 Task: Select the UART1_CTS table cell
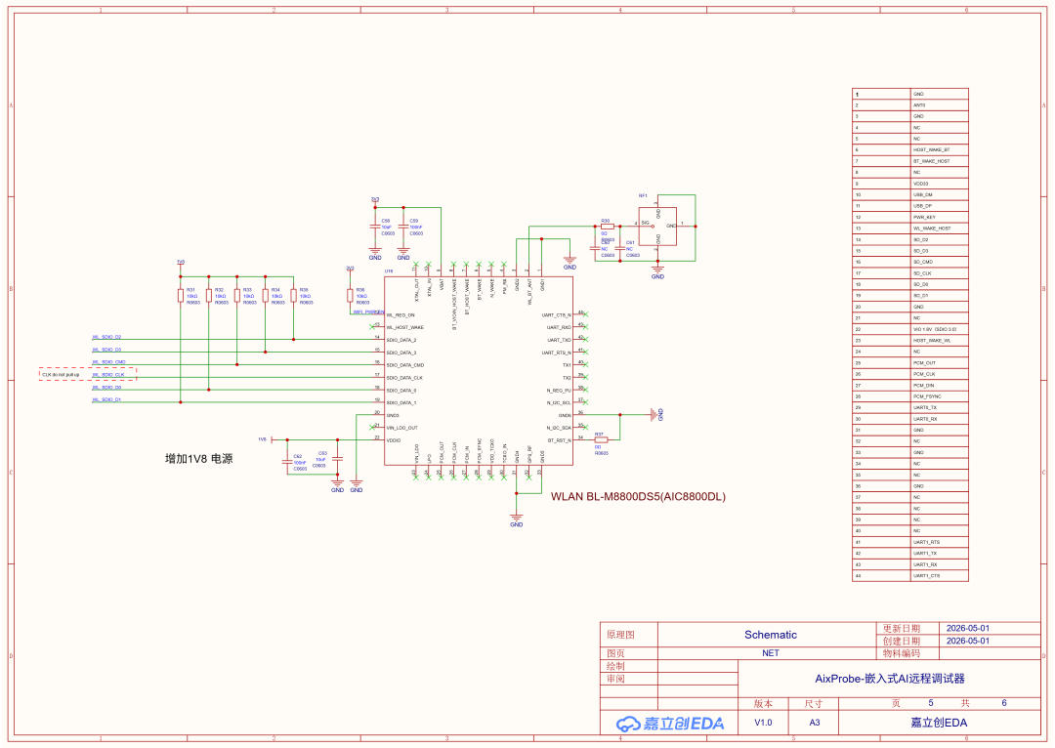click(x=940, y=576)
